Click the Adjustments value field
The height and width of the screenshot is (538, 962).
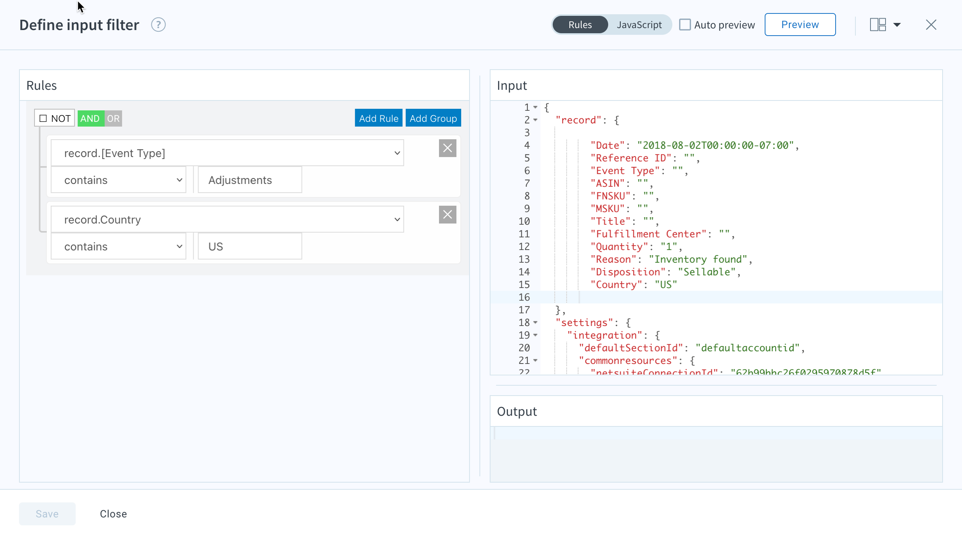[250, 180]
